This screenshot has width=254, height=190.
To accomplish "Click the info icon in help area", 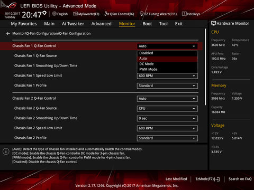I will 6,151.
